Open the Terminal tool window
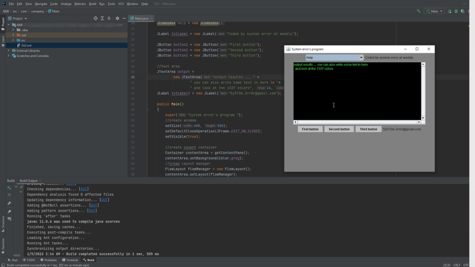475x267 pixels. pyautogui.click(x=70, y=260)
